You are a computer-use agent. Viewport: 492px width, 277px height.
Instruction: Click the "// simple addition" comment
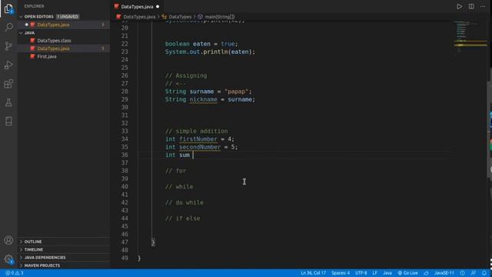coord(197,131)
